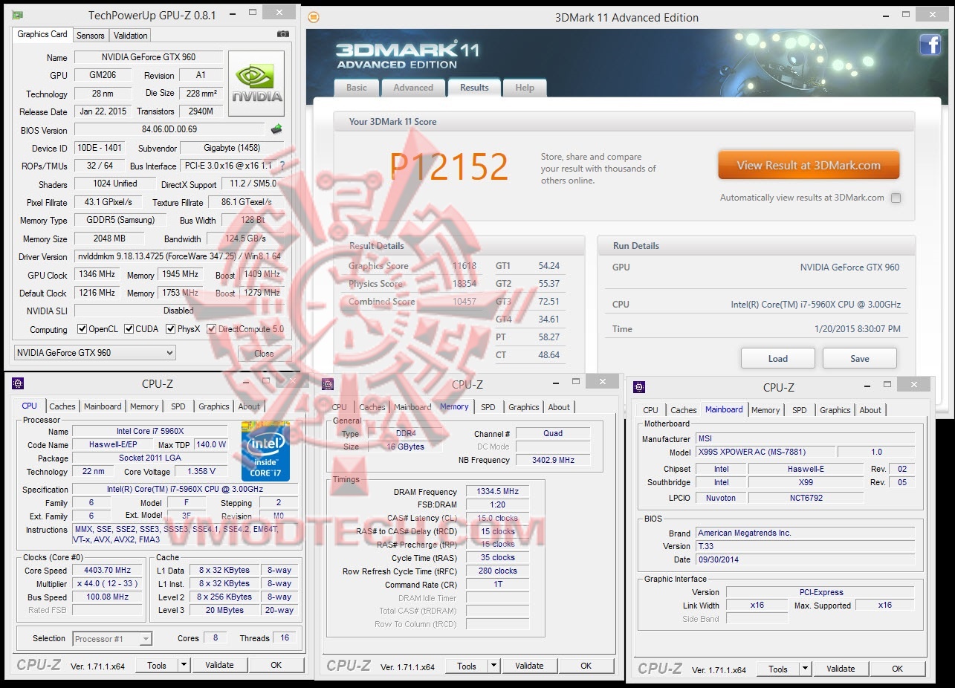Click the BIOS Date value 09/30/2014
Image resolution: width=955 pixels, height=688 pixels.
(x=805, y=559)
